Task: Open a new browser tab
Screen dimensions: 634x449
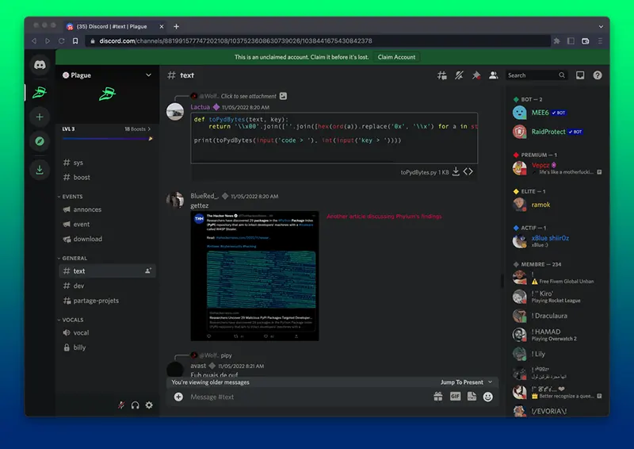Action: pyautogui.click(x=176, y=26)
